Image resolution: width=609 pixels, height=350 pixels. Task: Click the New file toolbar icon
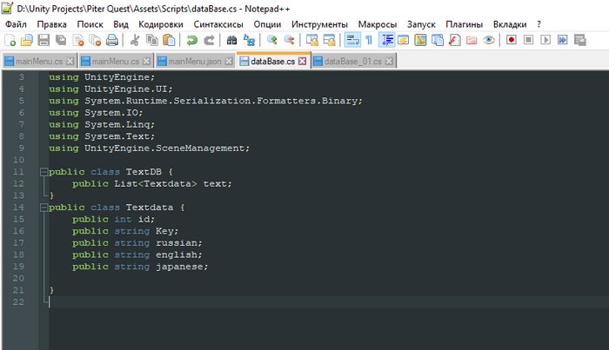tap(10, 40)
